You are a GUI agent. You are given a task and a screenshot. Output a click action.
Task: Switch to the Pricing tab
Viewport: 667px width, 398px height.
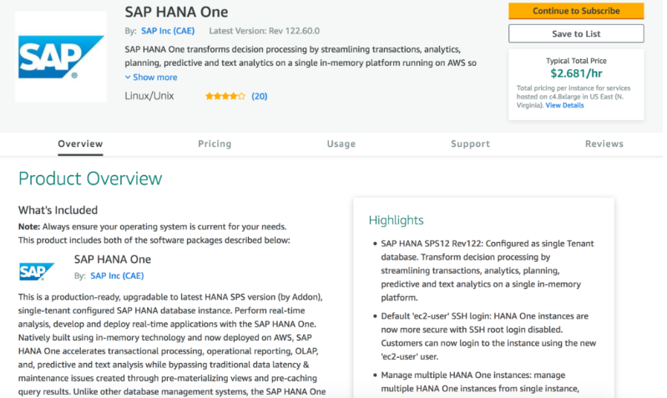coord(215,144)
